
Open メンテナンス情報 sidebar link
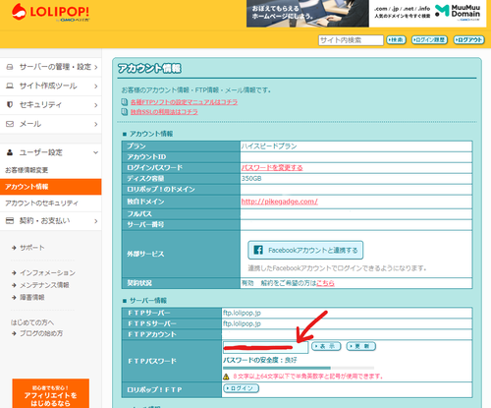tap(44, 285)
